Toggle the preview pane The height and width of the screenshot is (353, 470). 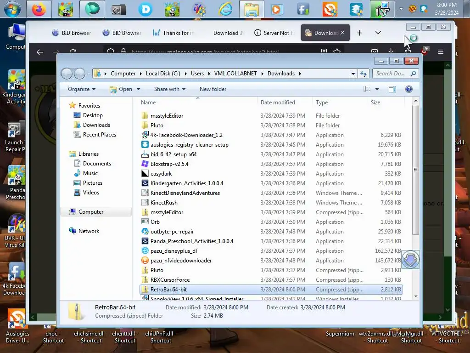pos(392,89)
